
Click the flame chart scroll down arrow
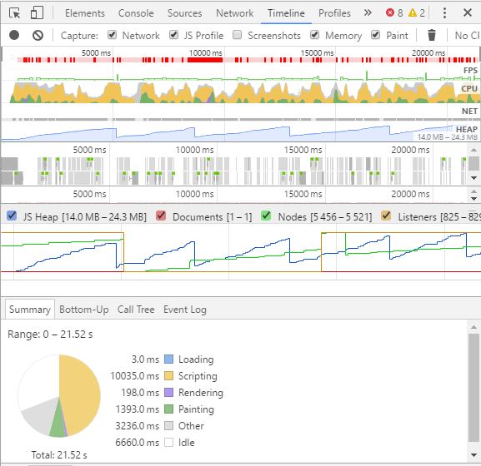click(473, 178)
